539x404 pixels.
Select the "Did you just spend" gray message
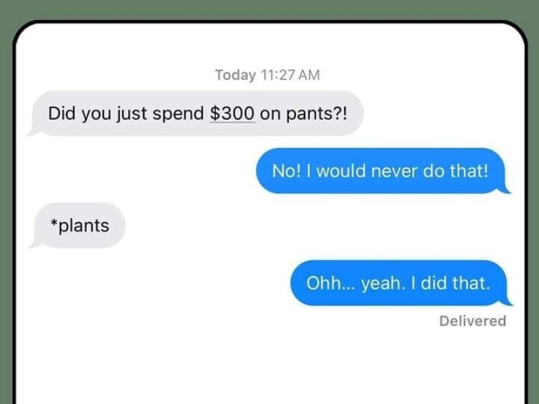pos(195,113)
